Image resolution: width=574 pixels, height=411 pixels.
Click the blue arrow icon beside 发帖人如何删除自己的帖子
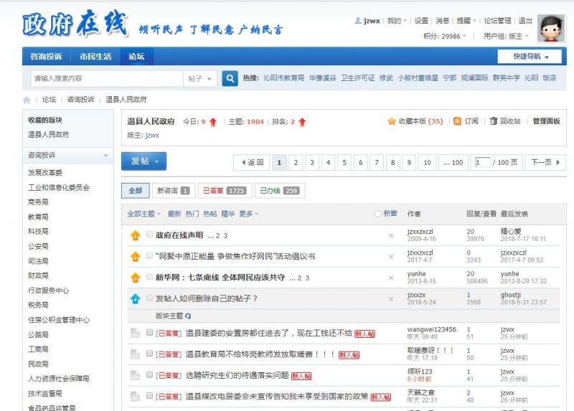click(x=135, y=298)
